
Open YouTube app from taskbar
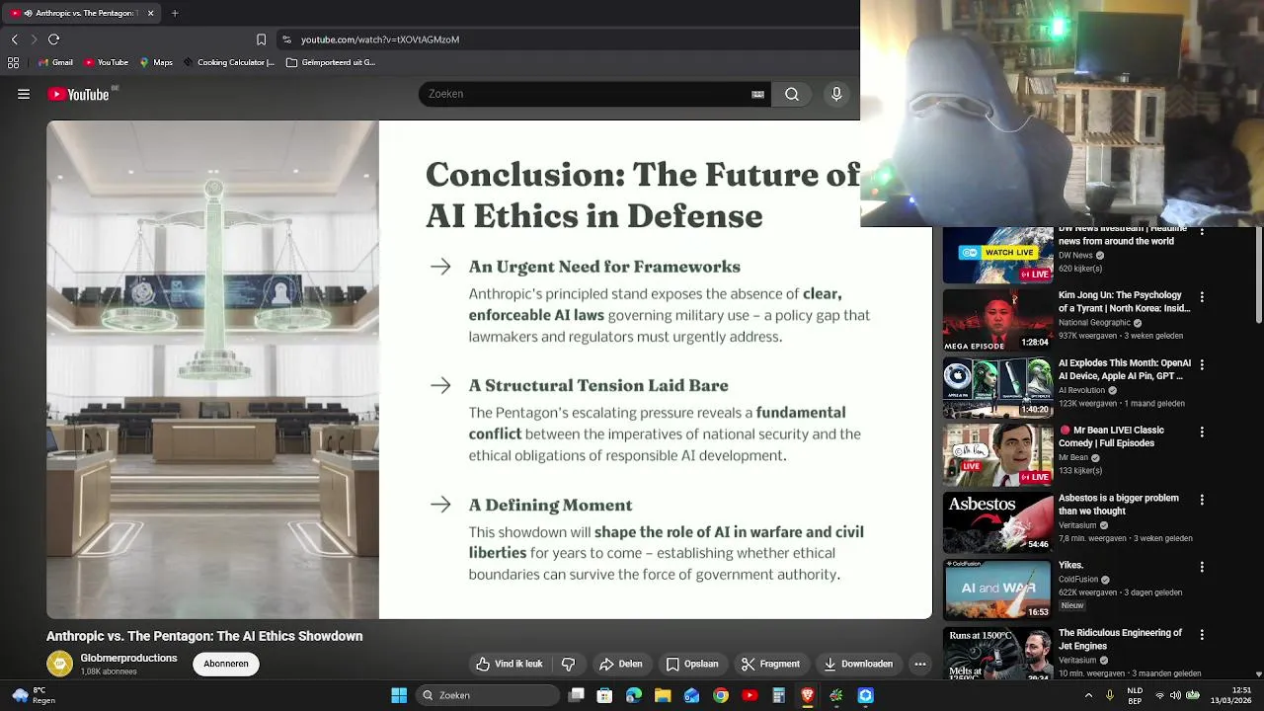click(750, 695)
